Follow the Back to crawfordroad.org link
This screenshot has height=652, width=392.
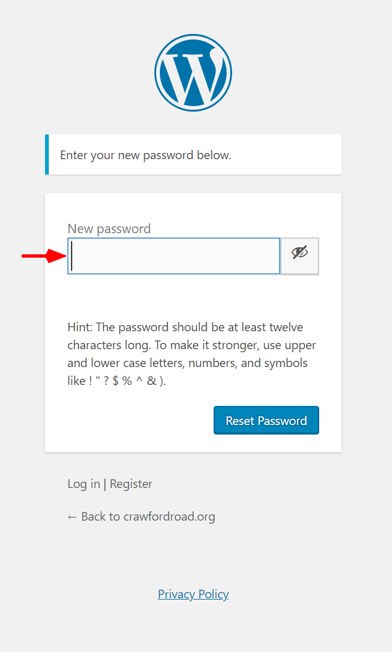pyautogui.click(x=141, y=516)
